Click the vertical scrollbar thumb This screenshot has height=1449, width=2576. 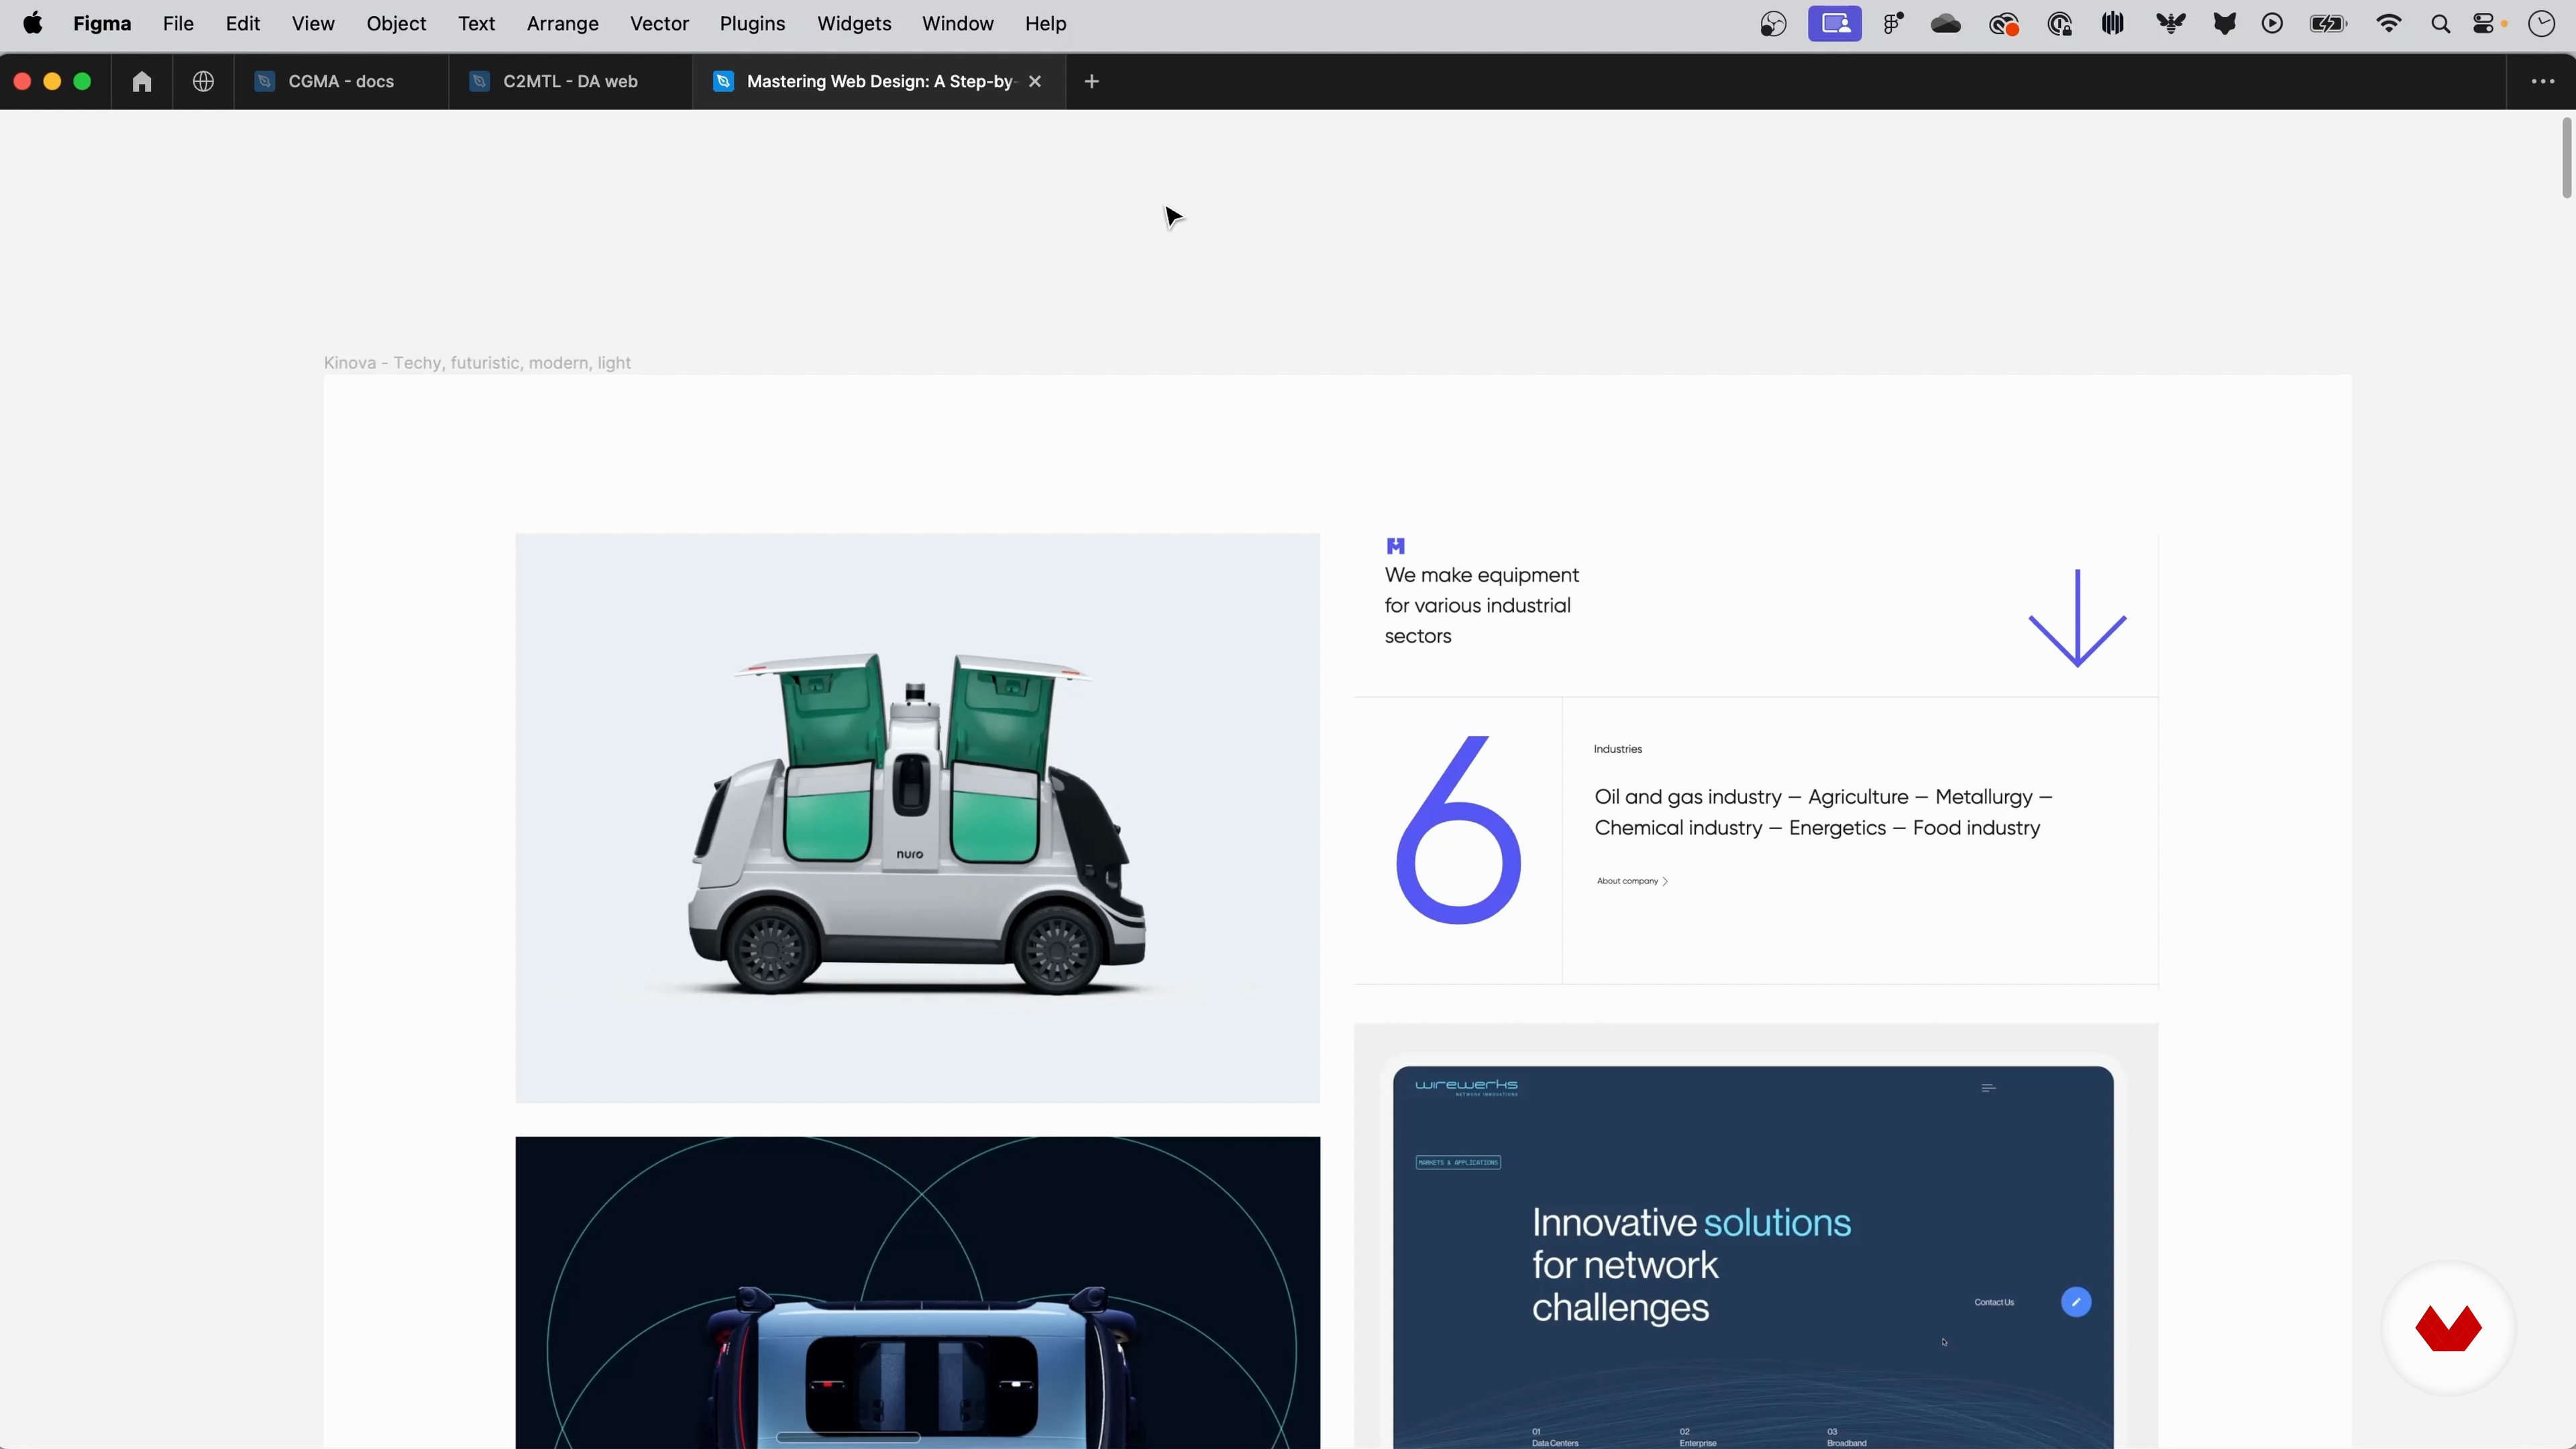(2566, 158)
